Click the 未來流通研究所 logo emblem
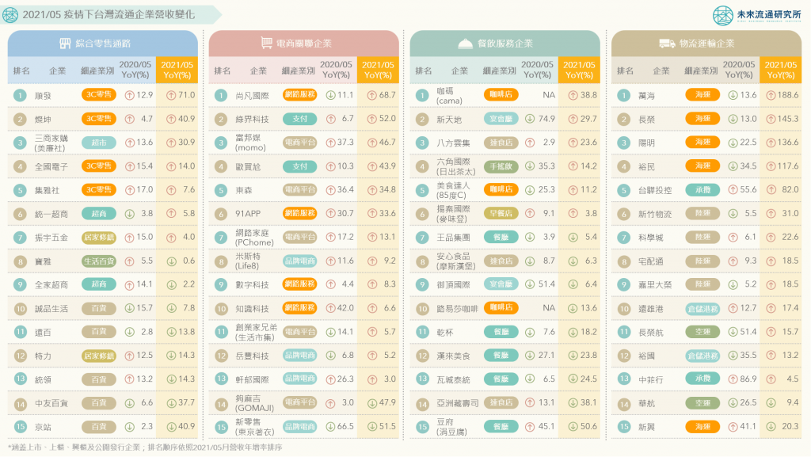The height and width of the screenshot is (457, 811). pos(722,16)
